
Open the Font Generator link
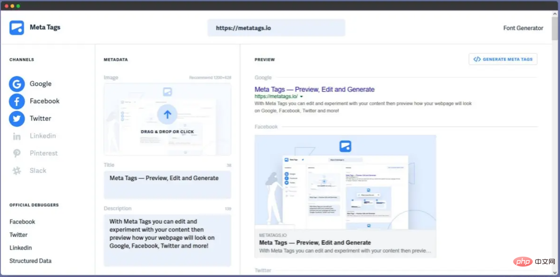tap(523, 28)
